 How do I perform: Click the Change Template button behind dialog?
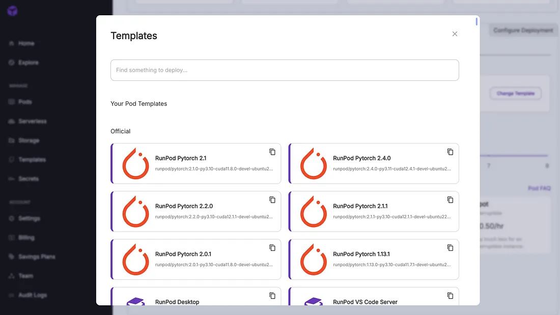pos(515,93)
